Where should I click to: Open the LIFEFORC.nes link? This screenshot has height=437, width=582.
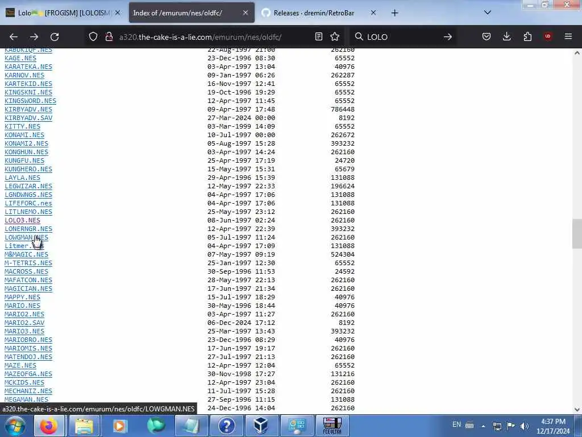pyautogui.click(x=28, y=203)
